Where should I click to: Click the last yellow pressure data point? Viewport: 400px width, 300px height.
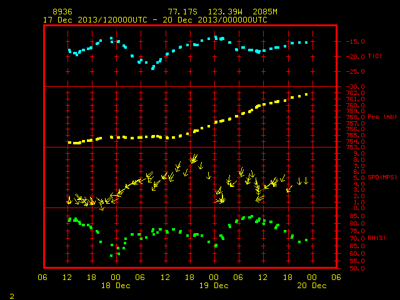[x=306, y=94]
